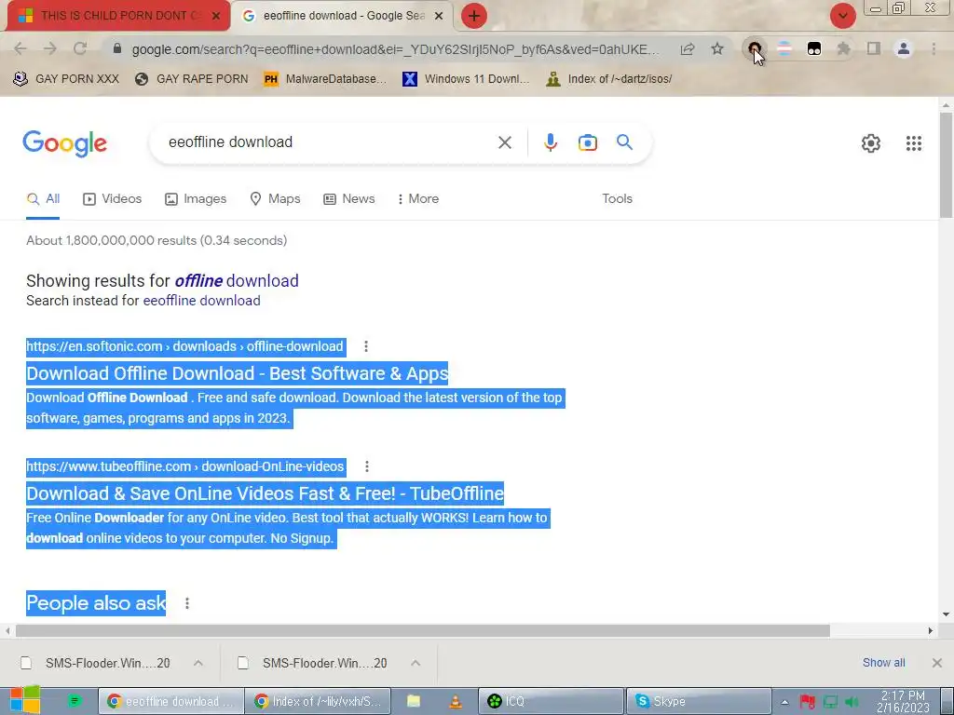Expand the More search categories
This screenshot has width=954, height=715.
(x=417, y=199)
